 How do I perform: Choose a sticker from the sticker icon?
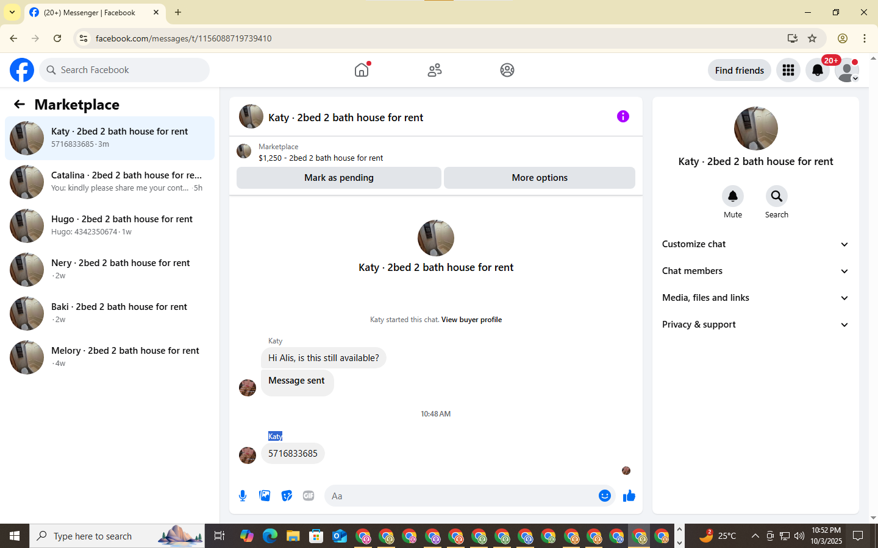287,496
